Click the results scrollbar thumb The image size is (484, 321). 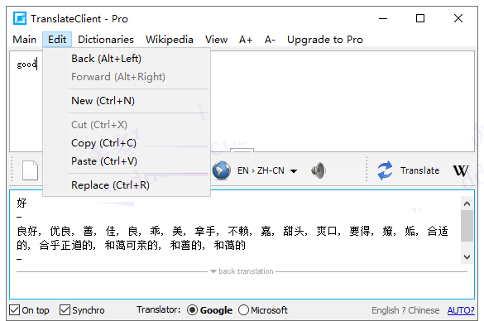[467, 226]
